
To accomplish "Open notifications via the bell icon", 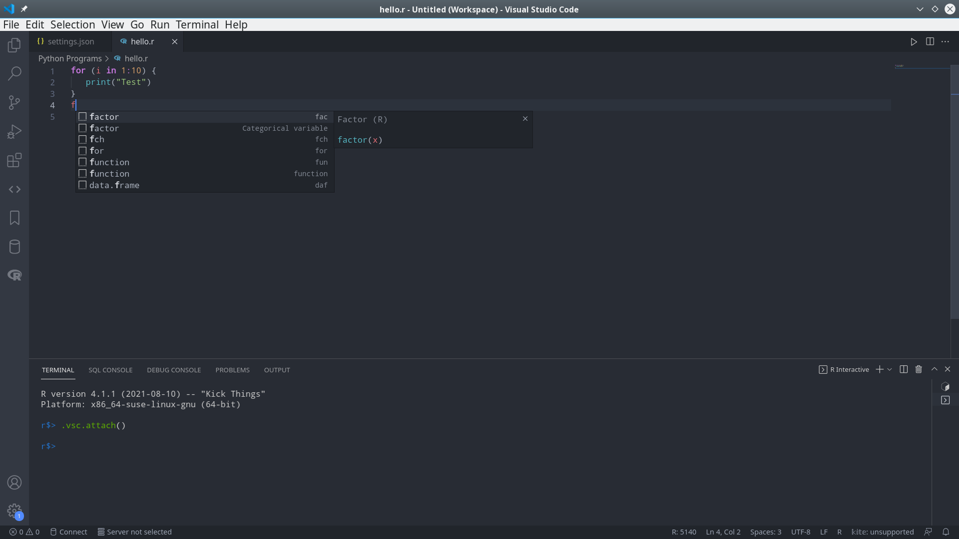I will click(946, 532).
